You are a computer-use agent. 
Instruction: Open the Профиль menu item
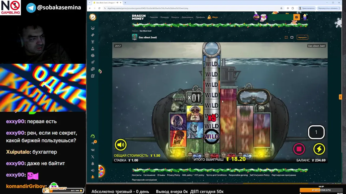[x=200, y=17]
